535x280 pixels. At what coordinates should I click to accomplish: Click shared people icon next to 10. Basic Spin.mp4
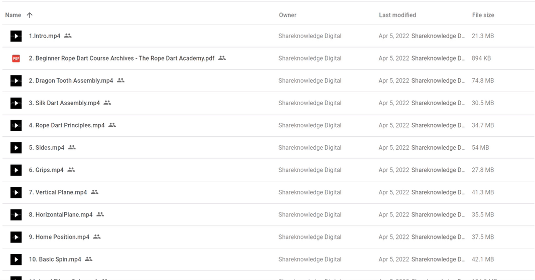pyautogui.click(x=89, y=259)
